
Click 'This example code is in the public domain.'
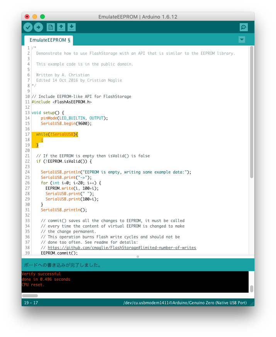pyautogui.click(x=85, y=64)
